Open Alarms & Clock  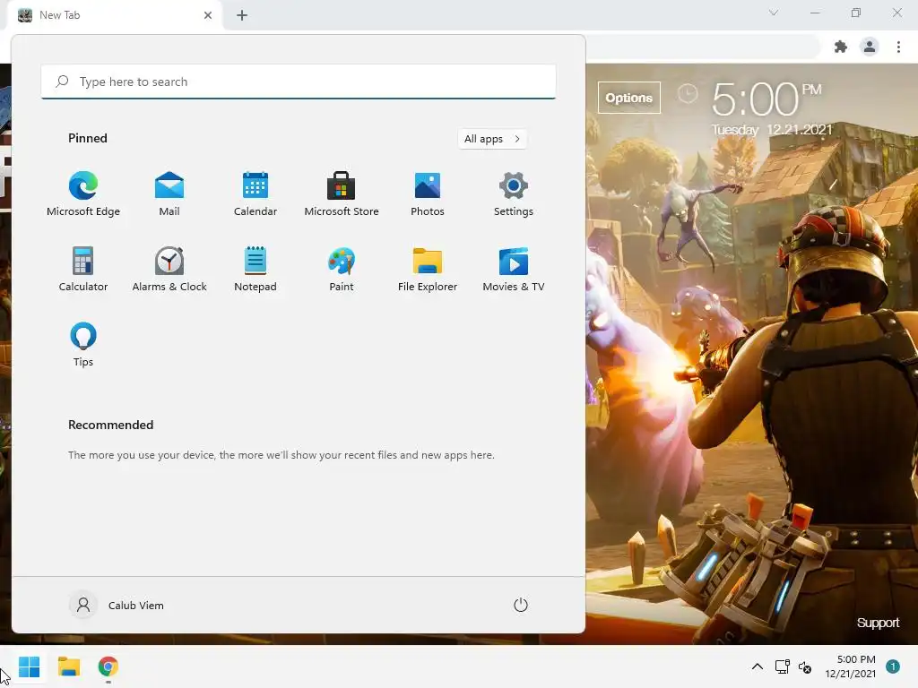coord(169,269)
